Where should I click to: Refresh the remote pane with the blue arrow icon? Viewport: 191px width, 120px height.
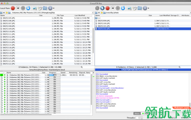pyautogui.click(x=123, y=8)
